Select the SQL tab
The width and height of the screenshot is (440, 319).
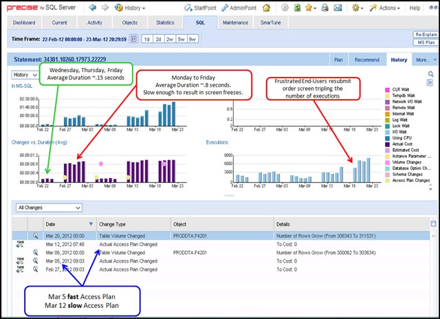point(200,23)
